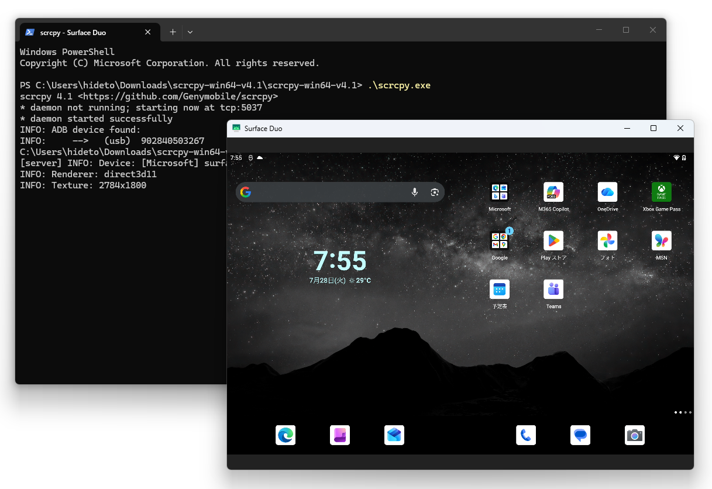712x489 pixels.
Task: Launch the Camera app
Action: pyautogui.click(x=635, y=435)
